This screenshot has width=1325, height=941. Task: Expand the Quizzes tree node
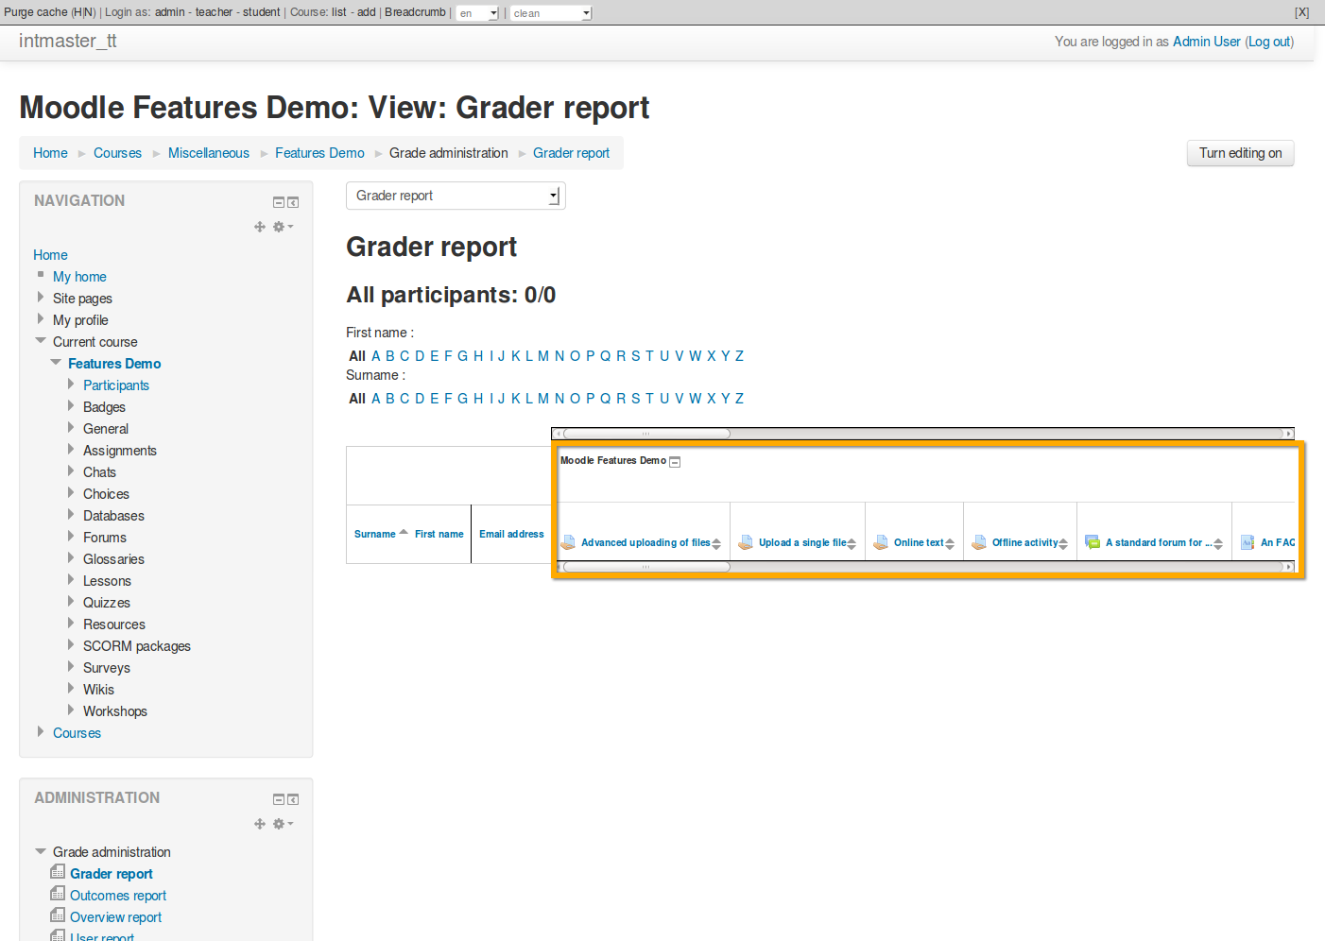[71, 602]
